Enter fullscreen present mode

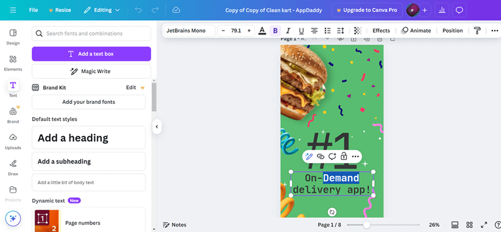[x=484, y=225]
